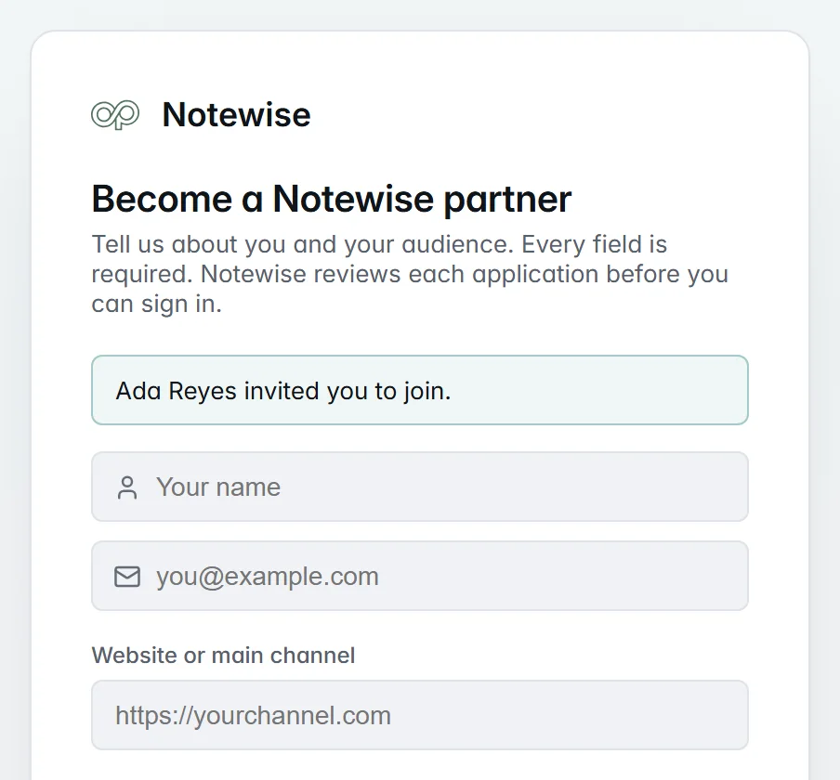Click the person icon in name field
The height and width of the screenshot is (780, 840).
point(127,487)
